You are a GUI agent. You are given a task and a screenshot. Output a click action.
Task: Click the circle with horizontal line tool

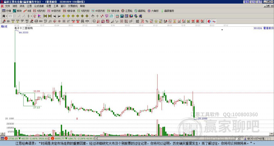36,21
